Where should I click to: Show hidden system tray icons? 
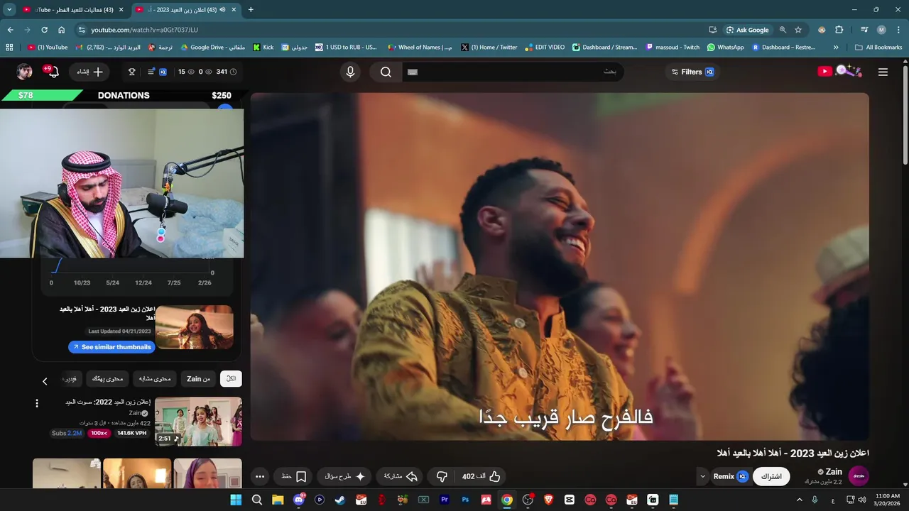pyautogui.click(x=800, y=500)
